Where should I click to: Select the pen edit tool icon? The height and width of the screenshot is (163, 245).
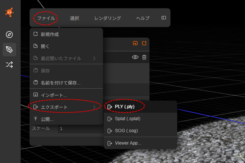pos(9,50)
